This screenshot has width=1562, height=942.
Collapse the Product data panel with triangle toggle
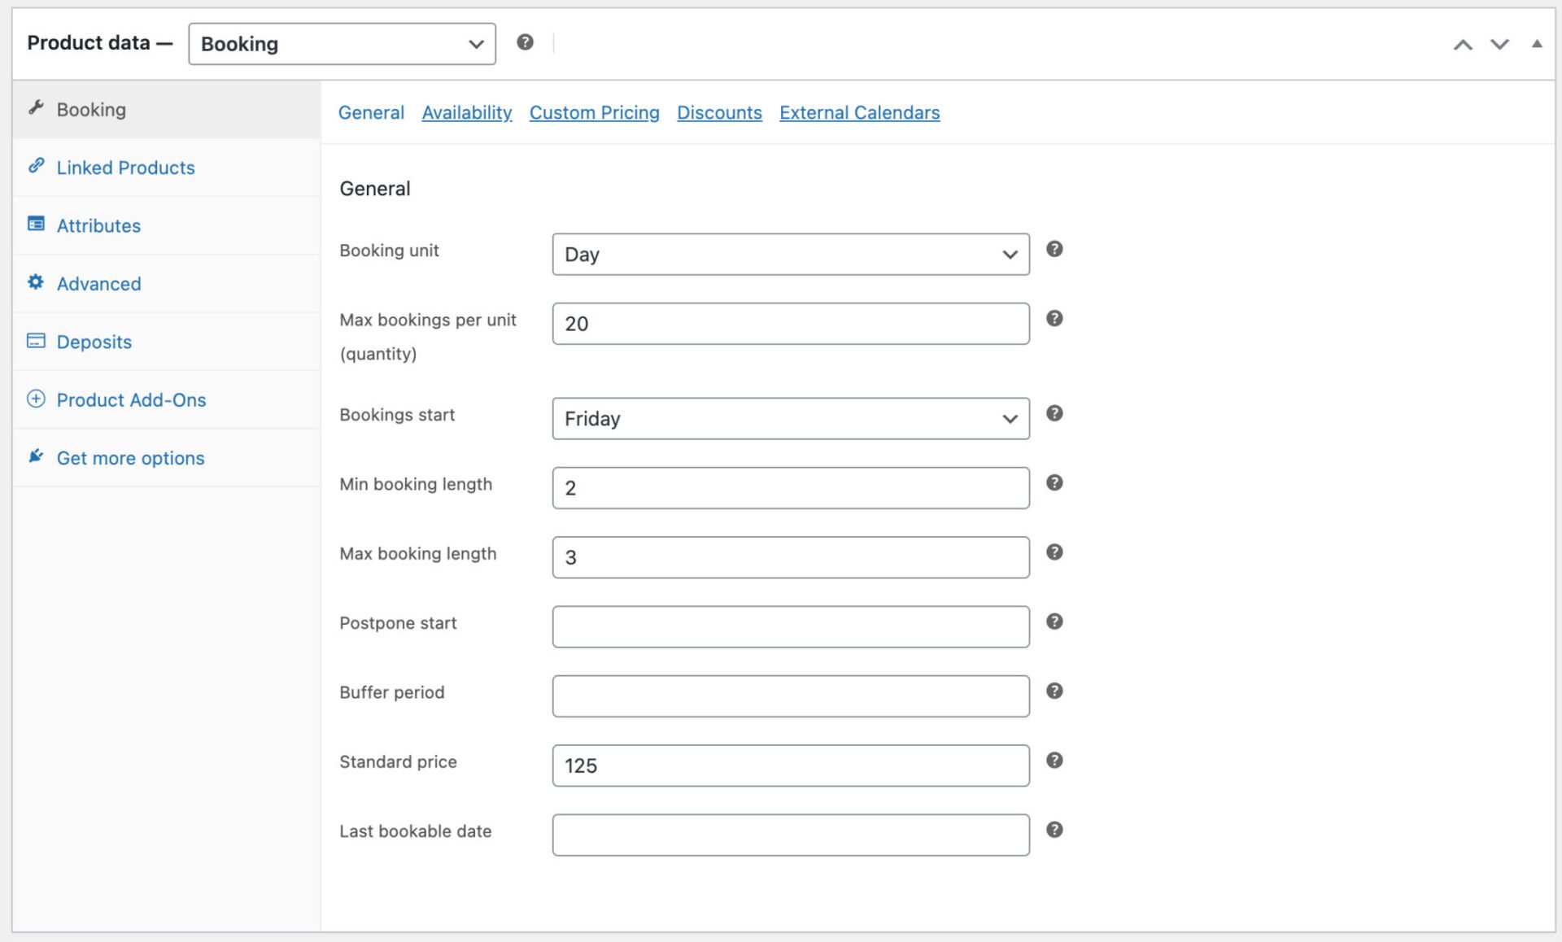pos(1537,44)
